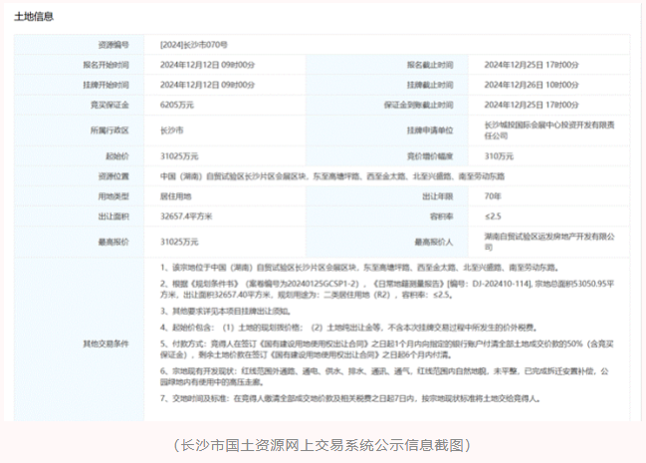Click the 报名开始时间 label cell
The image size is (646, 463).
[x=108, y=64]
